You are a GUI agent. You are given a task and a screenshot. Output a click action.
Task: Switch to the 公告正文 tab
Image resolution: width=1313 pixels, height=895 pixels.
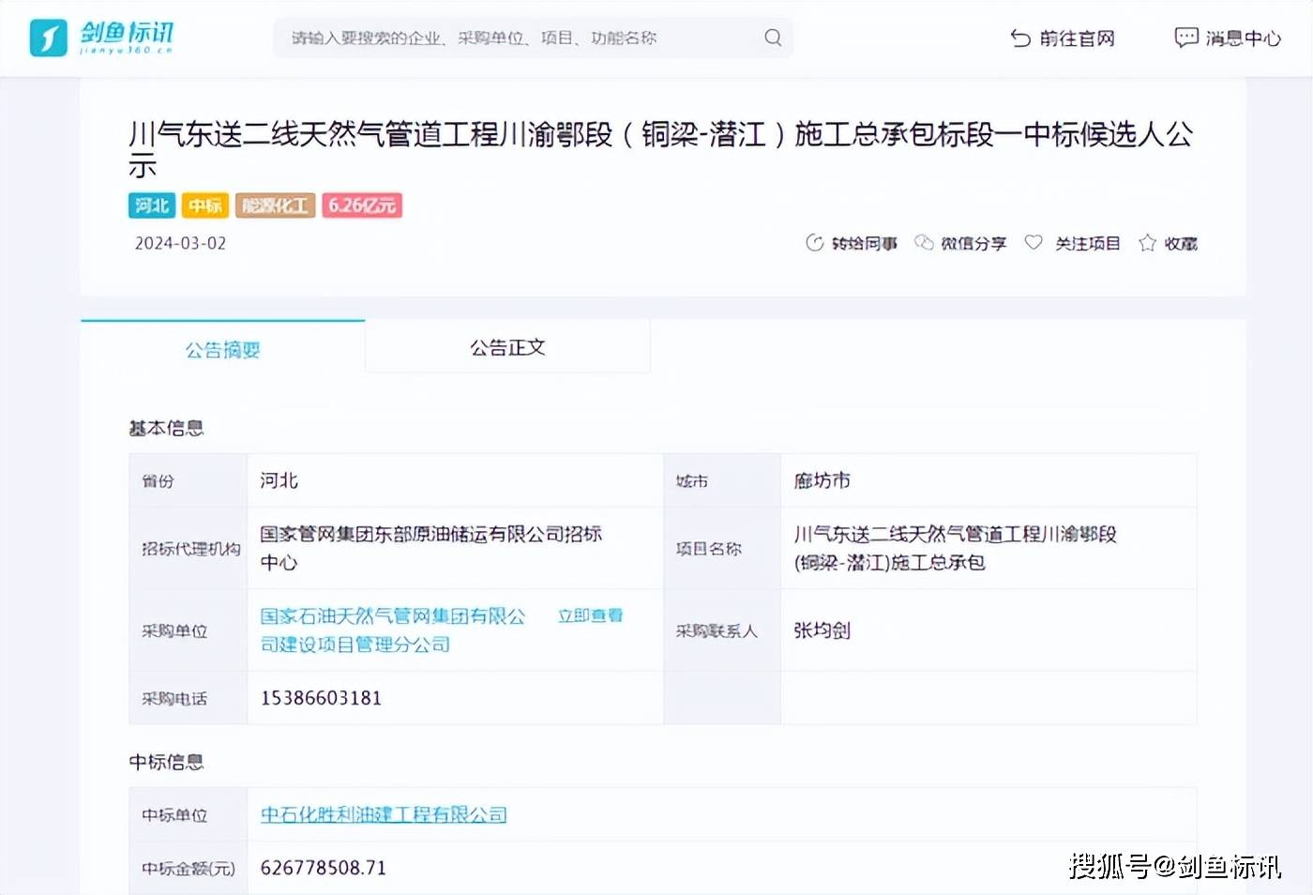point(506,346)
